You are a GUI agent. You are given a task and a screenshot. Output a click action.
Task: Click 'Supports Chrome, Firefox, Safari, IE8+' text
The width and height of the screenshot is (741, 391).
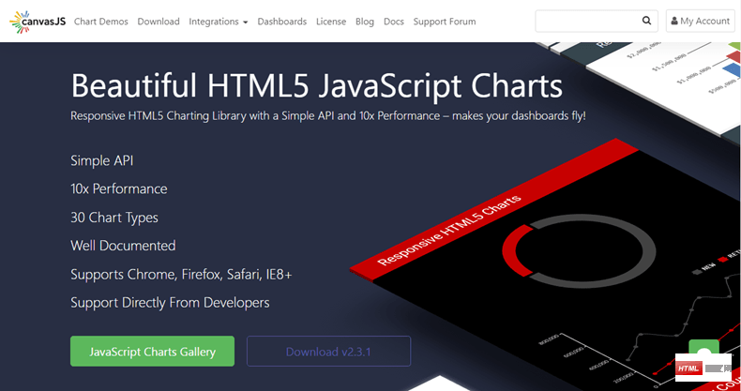(x=181, y=275)
